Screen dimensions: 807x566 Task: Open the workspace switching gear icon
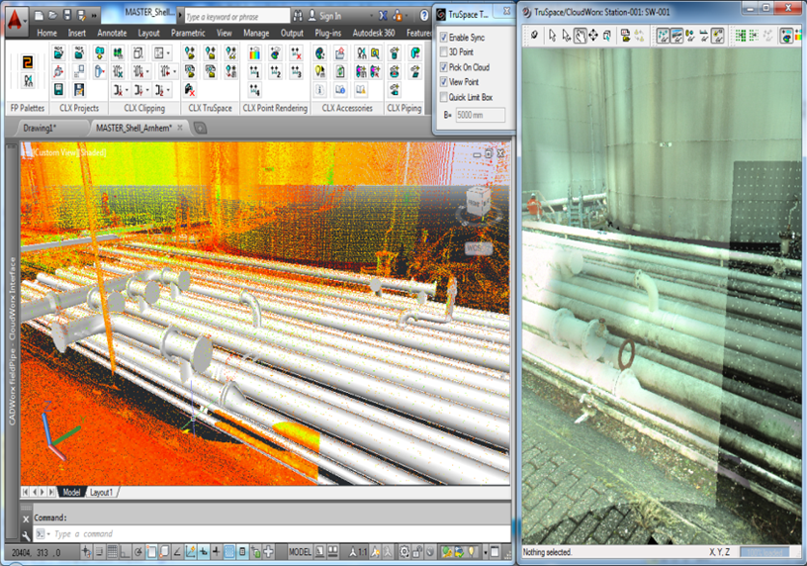point(404,552)
